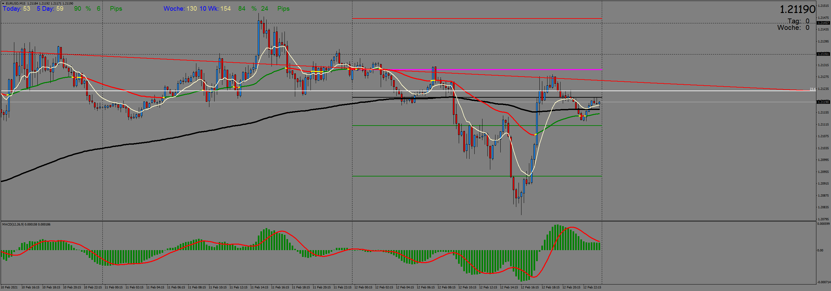Viewport: 831px width, 291px height.
Task: Click the '12 Feb 22:15' time axis label
Action: click(592, 287)
